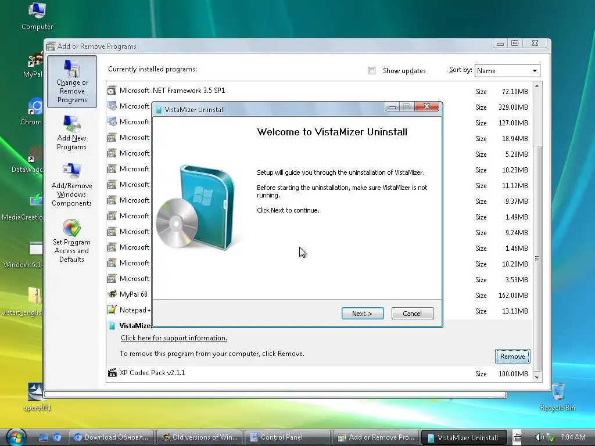The height and width of the screenshot is (446, 595).
Task: Click the MyPal 68 raccoon icon
Action: tap(112, 294)
